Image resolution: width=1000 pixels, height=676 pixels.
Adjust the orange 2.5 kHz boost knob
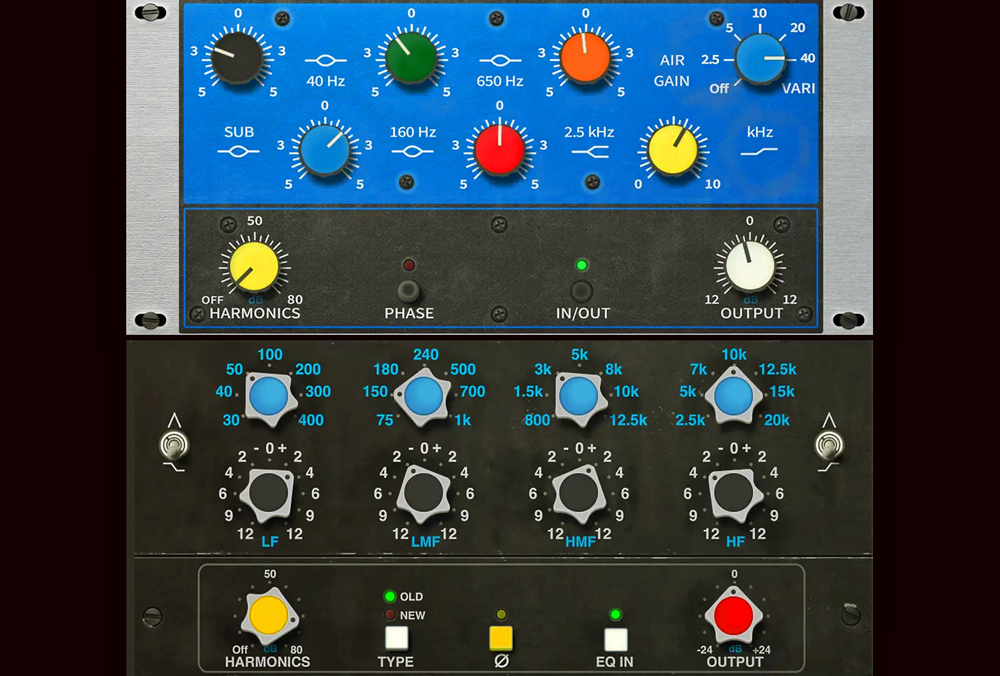click(585, 57)
